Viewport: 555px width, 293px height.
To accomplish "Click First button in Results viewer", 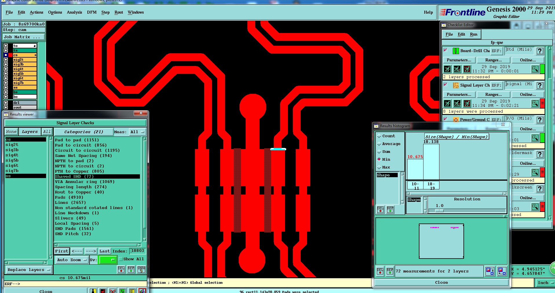I will 62,251.
